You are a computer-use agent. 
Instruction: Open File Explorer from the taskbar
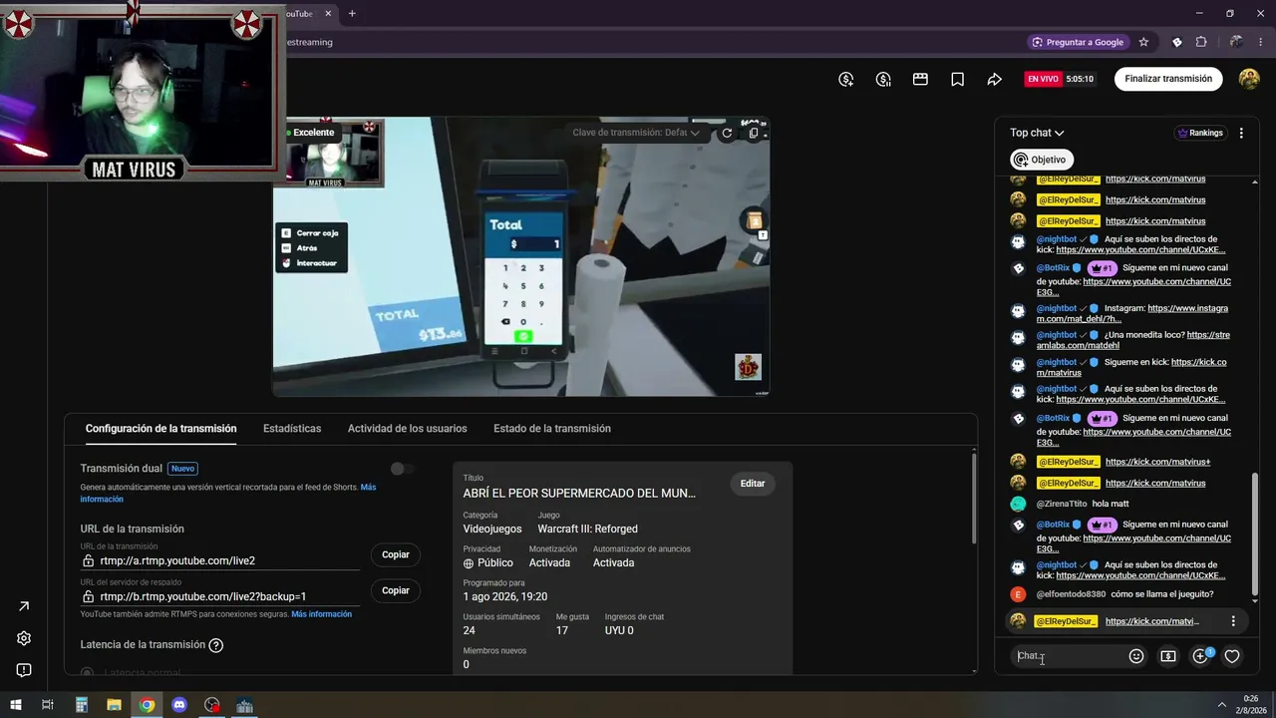point(114,705)
